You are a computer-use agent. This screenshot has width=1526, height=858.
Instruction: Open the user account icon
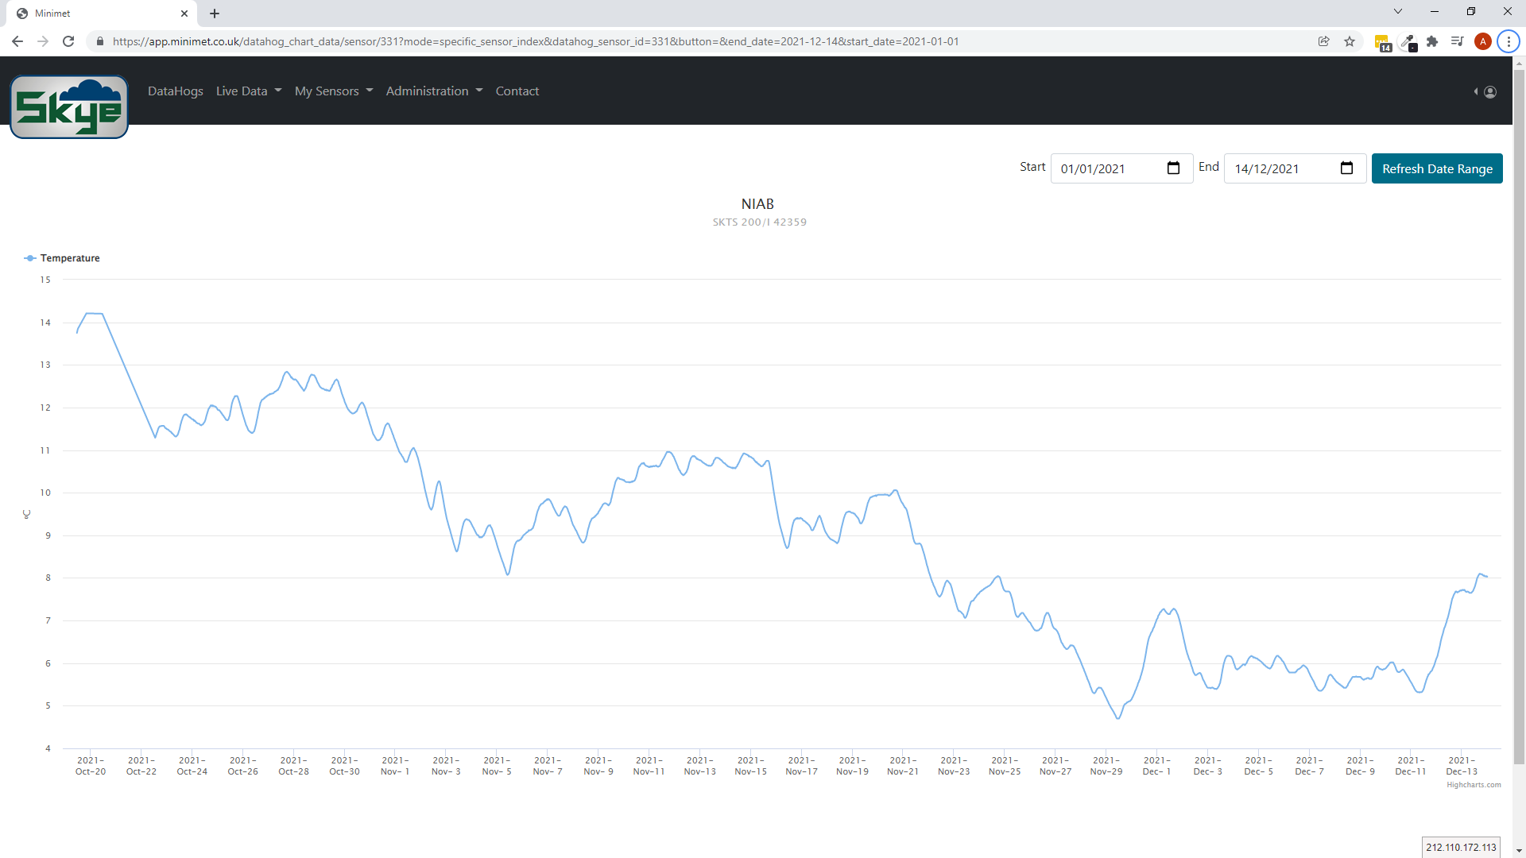click(x=1490, y=92)
